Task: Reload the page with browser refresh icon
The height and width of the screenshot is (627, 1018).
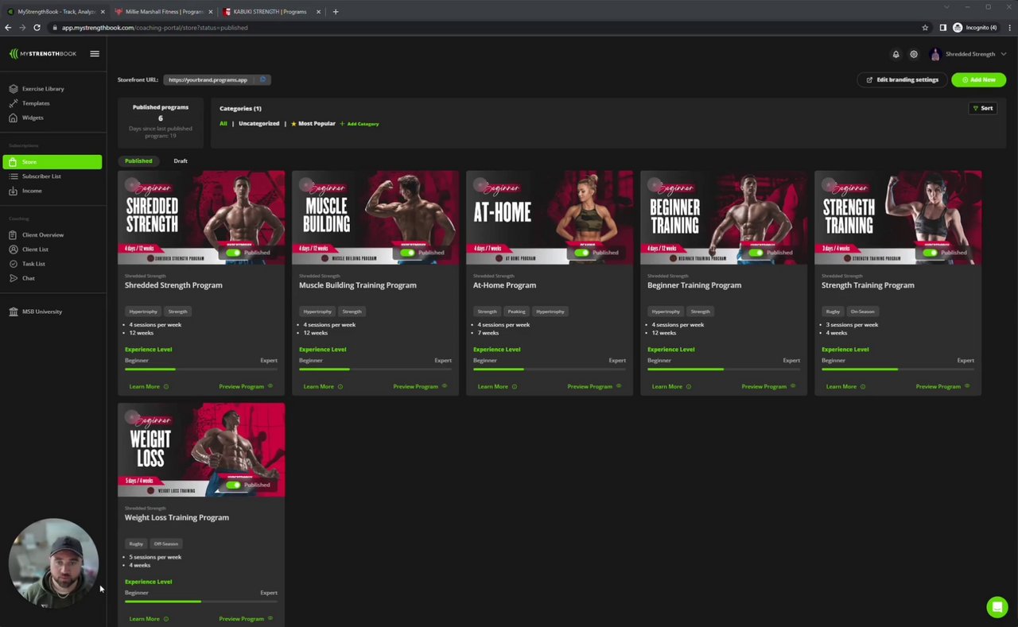Action: tap(37, 27)
